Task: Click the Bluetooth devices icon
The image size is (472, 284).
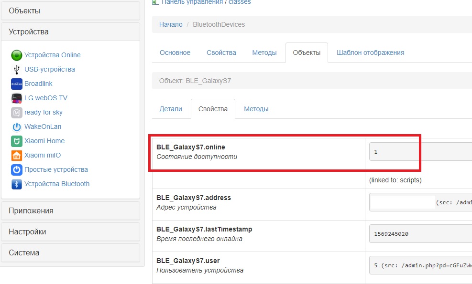Action: click(x=17, y=184)
